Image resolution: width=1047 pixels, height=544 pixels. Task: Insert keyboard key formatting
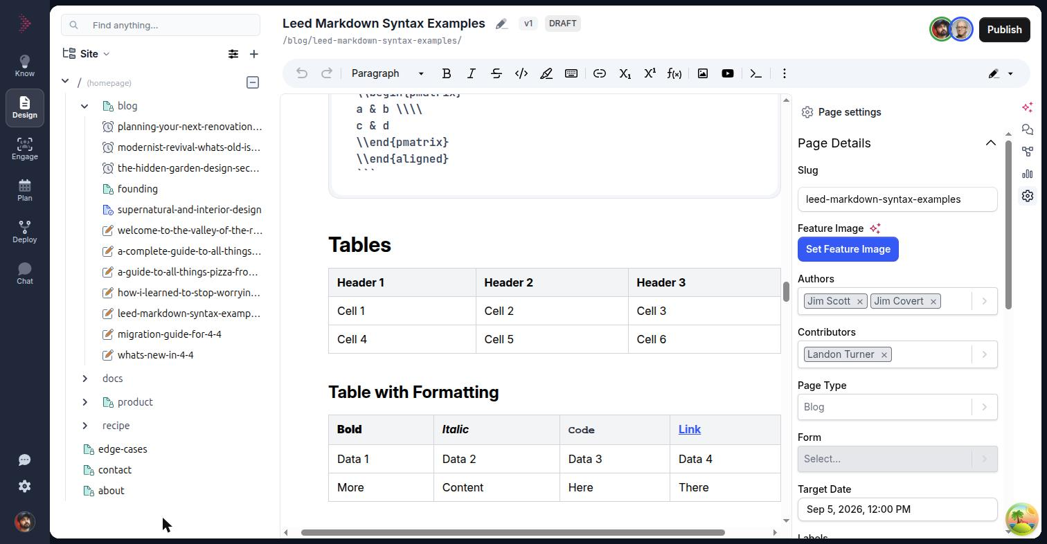coord(571,73)
